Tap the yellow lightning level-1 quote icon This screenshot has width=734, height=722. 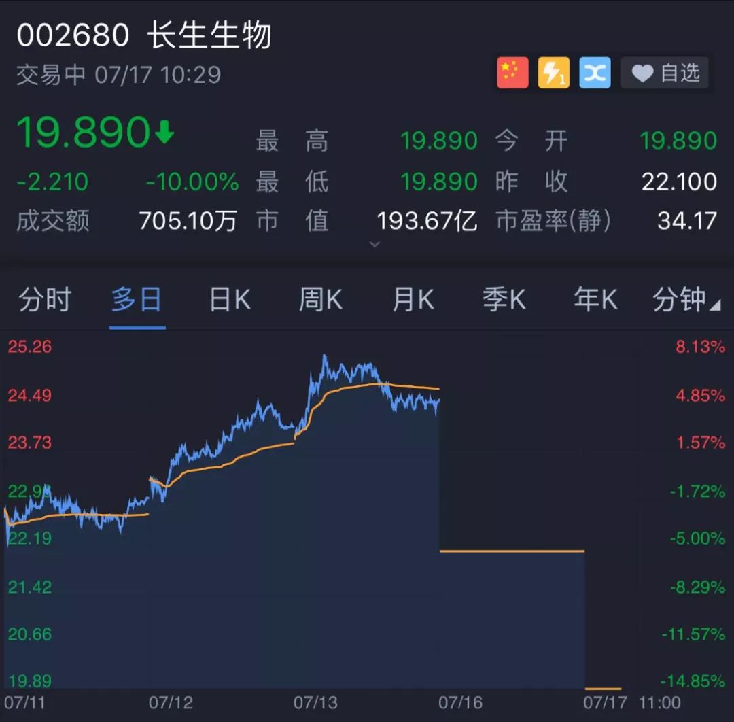pyautogui.click(x=554, y=73)
